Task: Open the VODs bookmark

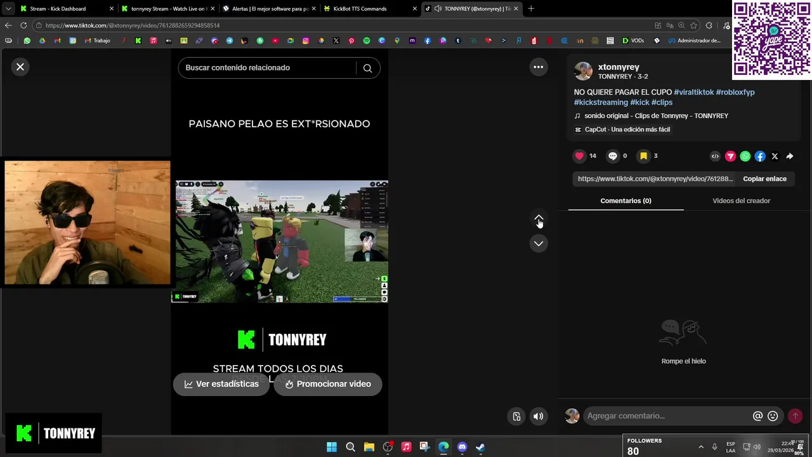Action: coord(633,41)
